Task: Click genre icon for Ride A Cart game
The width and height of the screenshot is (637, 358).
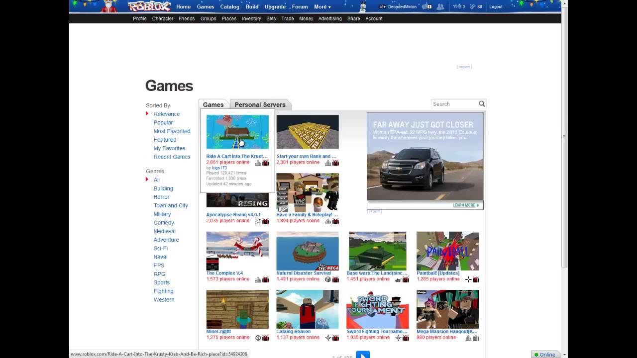Action: point(258,163)
